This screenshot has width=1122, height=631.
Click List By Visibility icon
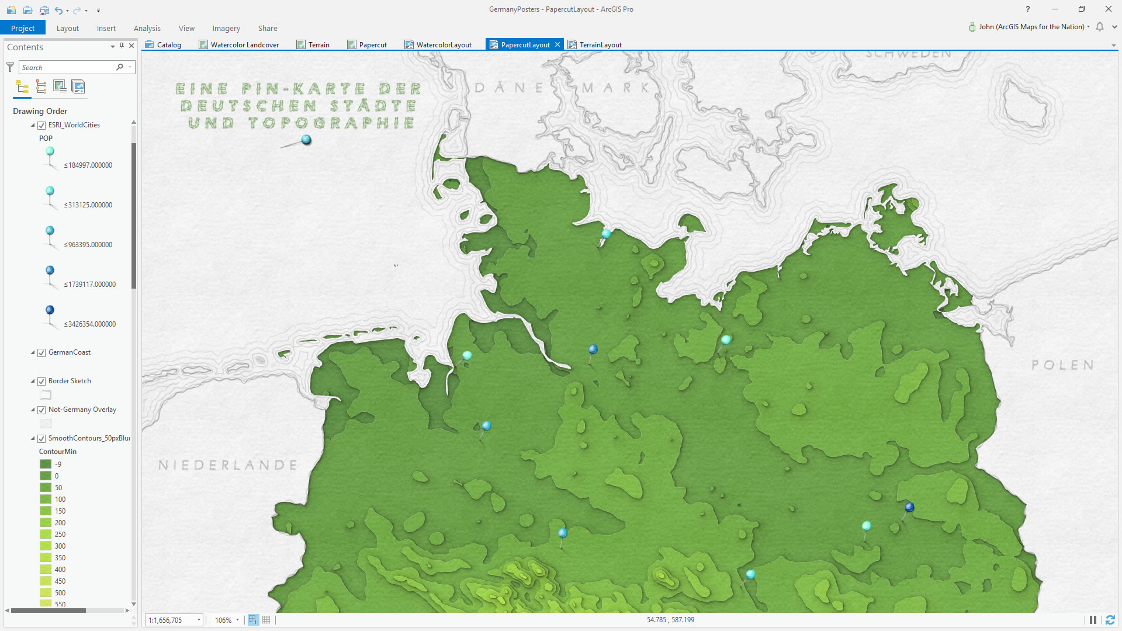[60, 87]
